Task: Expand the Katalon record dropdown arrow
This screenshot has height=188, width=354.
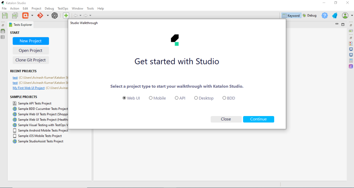Action: pos(32,15)
